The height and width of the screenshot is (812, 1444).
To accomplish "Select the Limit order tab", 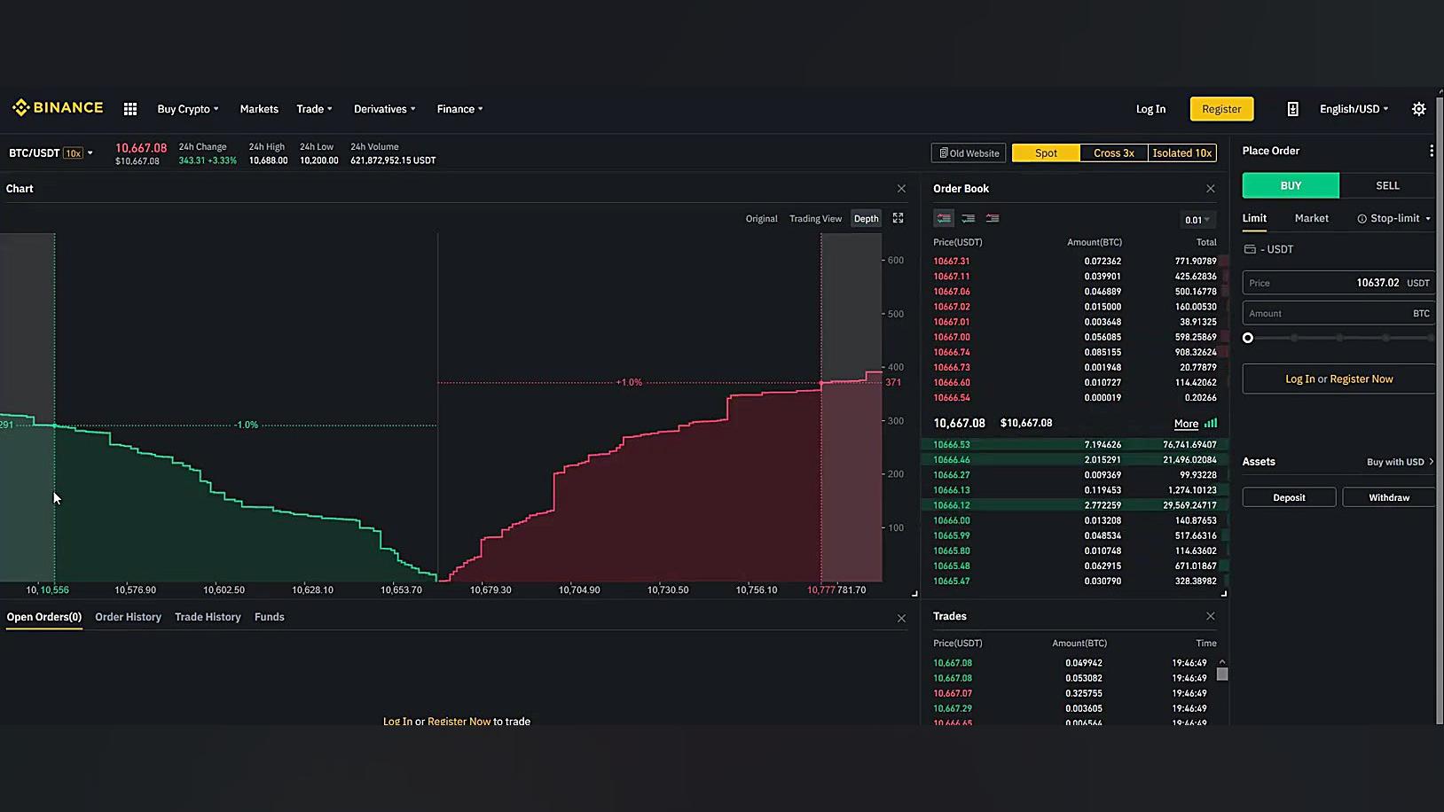I will pyautogui.click(x=1254, y=218).
